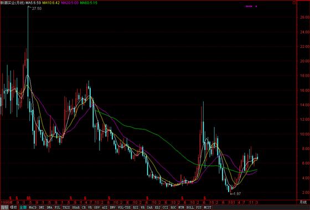Viewport: 310px width, 210px height.
Task: Switch to the VOL-TDX indicator tab
Action: 124,207
